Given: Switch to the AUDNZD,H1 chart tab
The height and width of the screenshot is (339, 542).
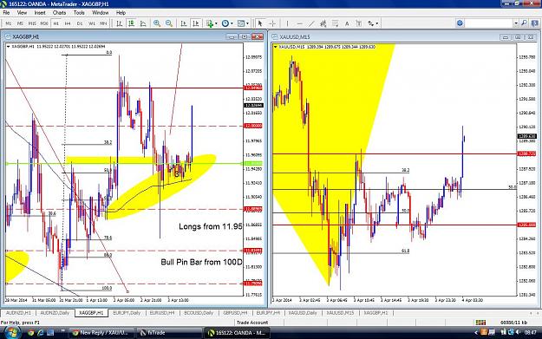Looking at the screenshot, I should coord(18,313).
